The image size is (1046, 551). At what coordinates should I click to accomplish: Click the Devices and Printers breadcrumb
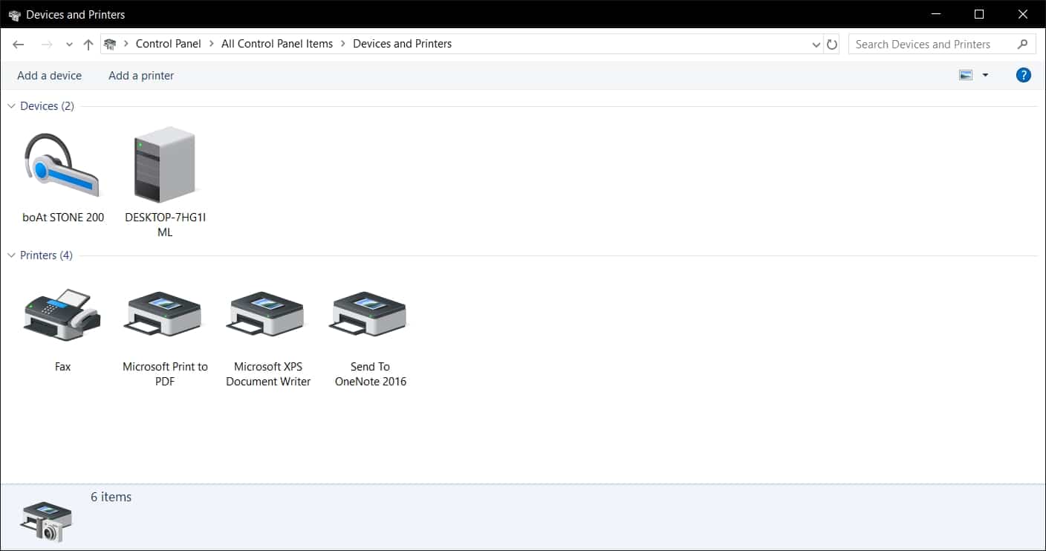(403, 44)
